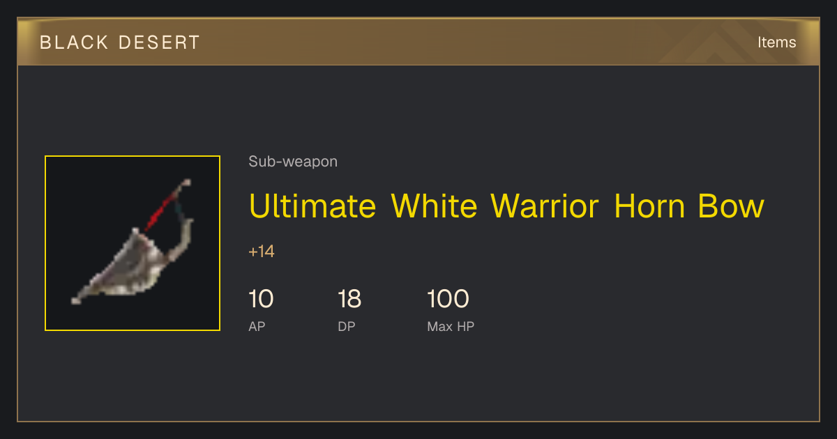Select the Max HP value 100

(448, 299)
